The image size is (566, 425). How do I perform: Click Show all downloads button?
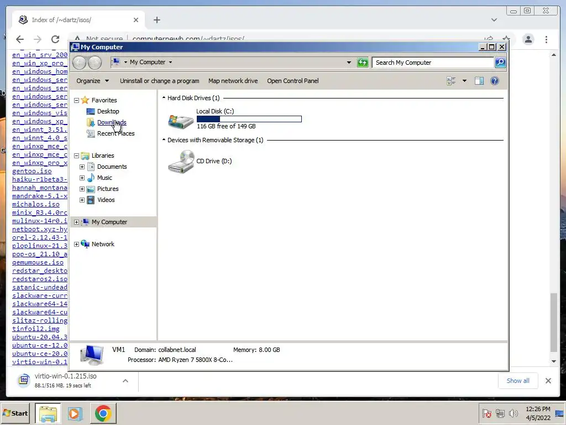point(517,381)
